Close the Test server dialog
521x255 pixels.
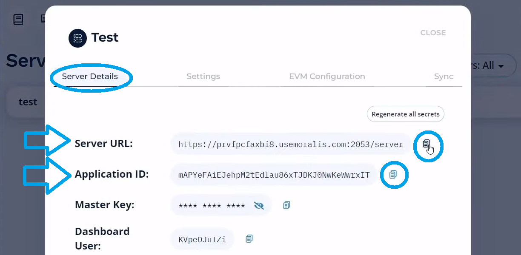(433, 33)
